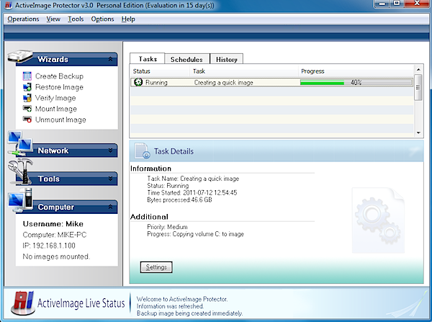Click the task list scrollbar thumb
The height and width of the screenshot is (322, 432).
tap(418, 87)
